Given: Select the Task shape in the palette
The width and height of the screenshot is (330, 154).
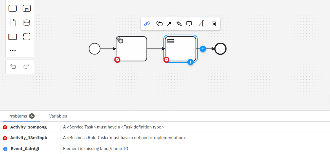Looking at the screenshot, I should click(x=13, y=8).
